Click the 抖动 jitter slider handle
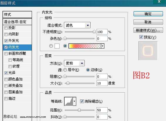 tap(65, 117)
